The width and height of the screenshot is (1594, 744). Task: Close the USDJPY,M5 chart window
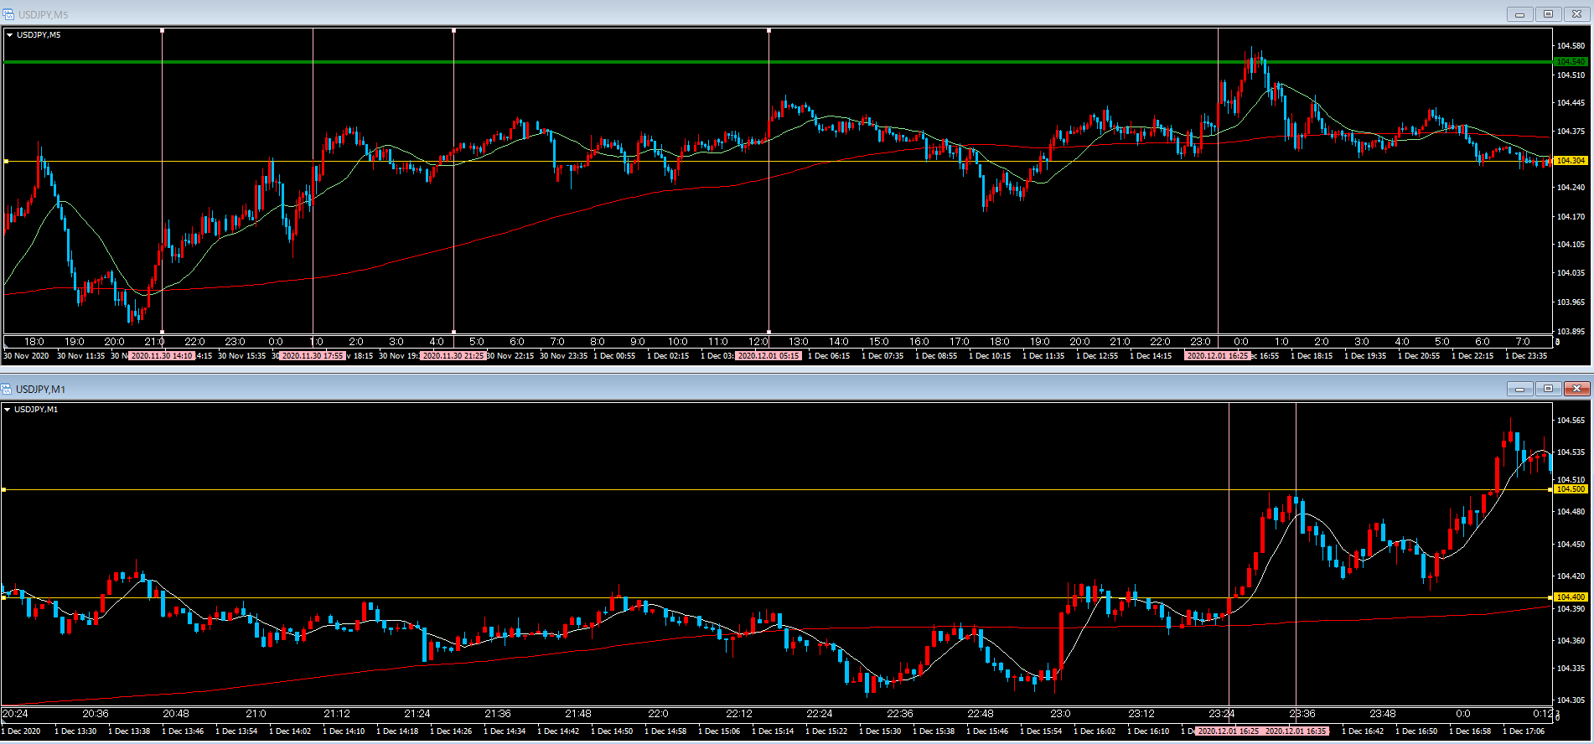click(1576, 14)
